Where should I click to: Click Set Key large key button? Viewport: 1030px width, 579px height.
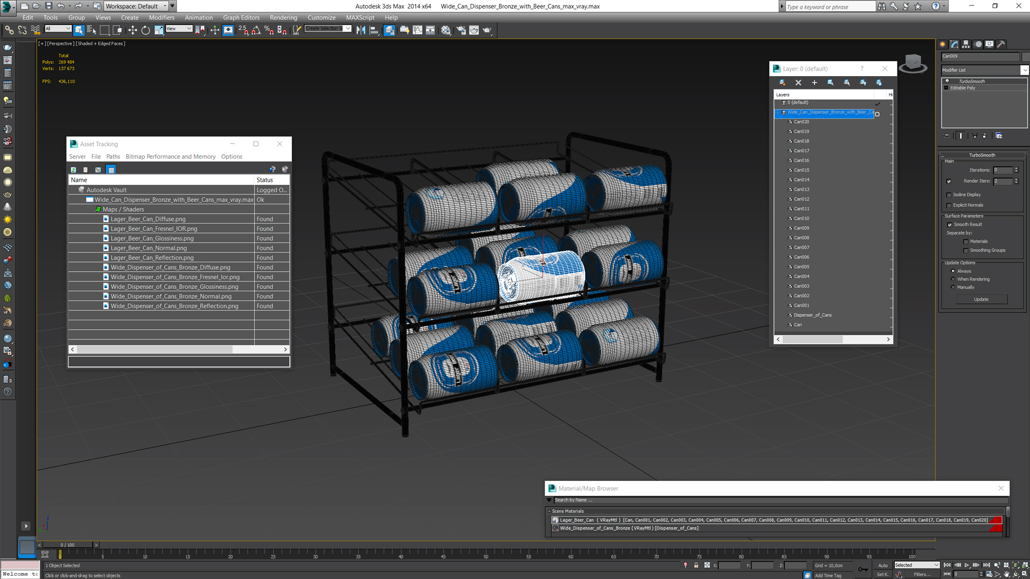[863, 569]
